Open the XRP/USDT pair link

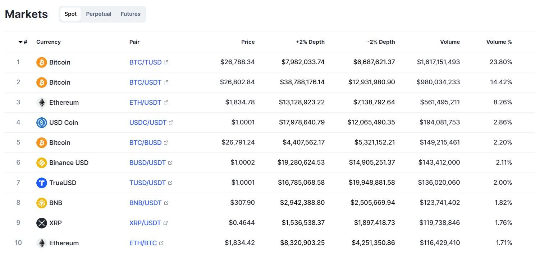click(x=145, y=223)
